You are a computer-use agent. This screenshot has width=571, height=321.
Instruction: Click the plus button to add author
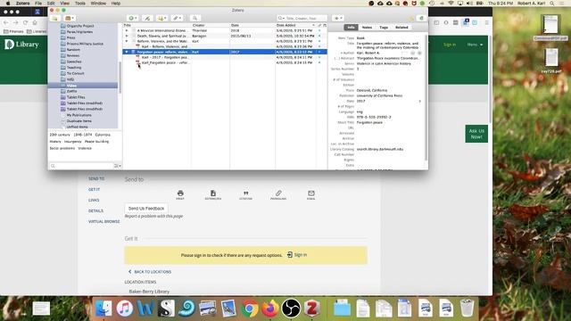pyautogui.click(x=419, y=53)
